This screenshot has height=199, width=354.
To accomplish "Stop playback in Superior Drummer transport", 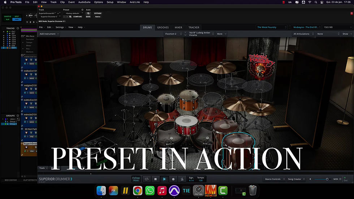I will [x=155, y=179].
